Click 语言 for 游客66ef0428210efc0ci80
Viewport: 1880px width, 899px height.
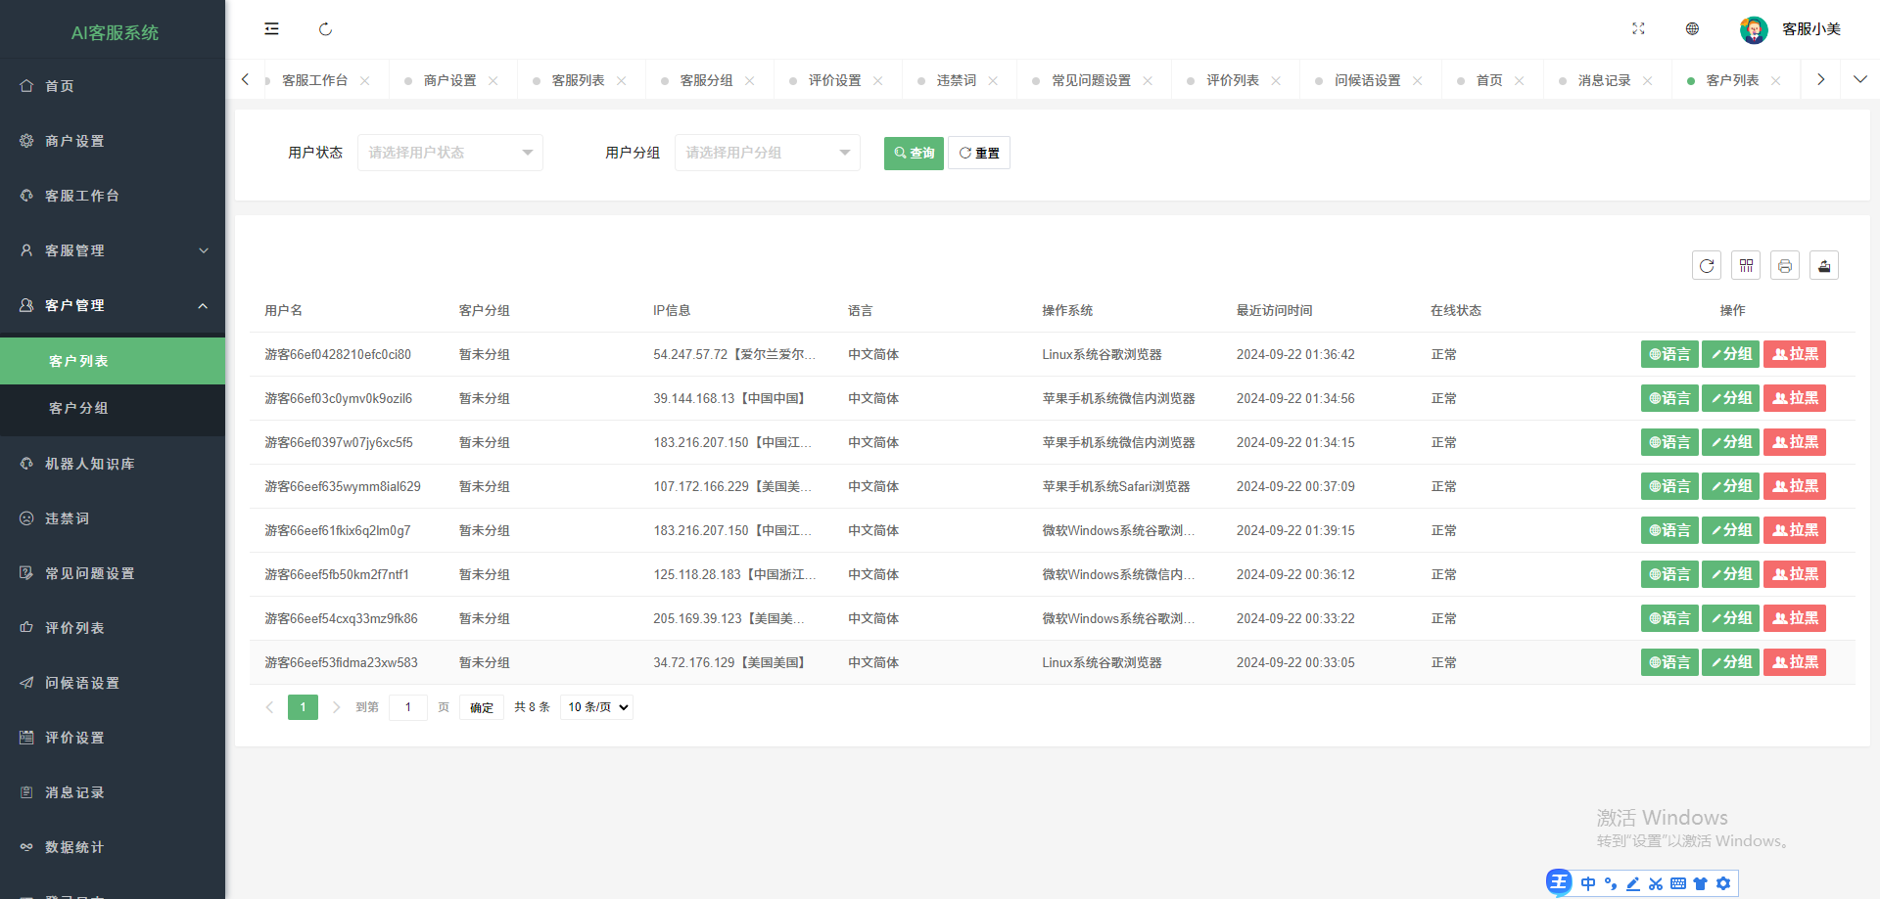(x=1669, y=354)
